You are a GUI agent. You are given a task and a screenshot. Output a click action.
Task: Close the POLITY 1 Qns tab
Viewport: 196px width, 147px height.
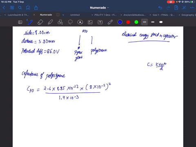[x=92, y=15]
